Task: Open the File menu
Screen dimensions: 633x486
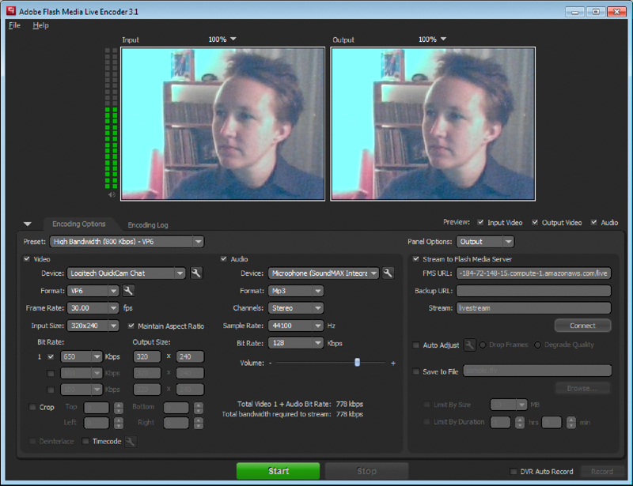Action: [13, 25]
